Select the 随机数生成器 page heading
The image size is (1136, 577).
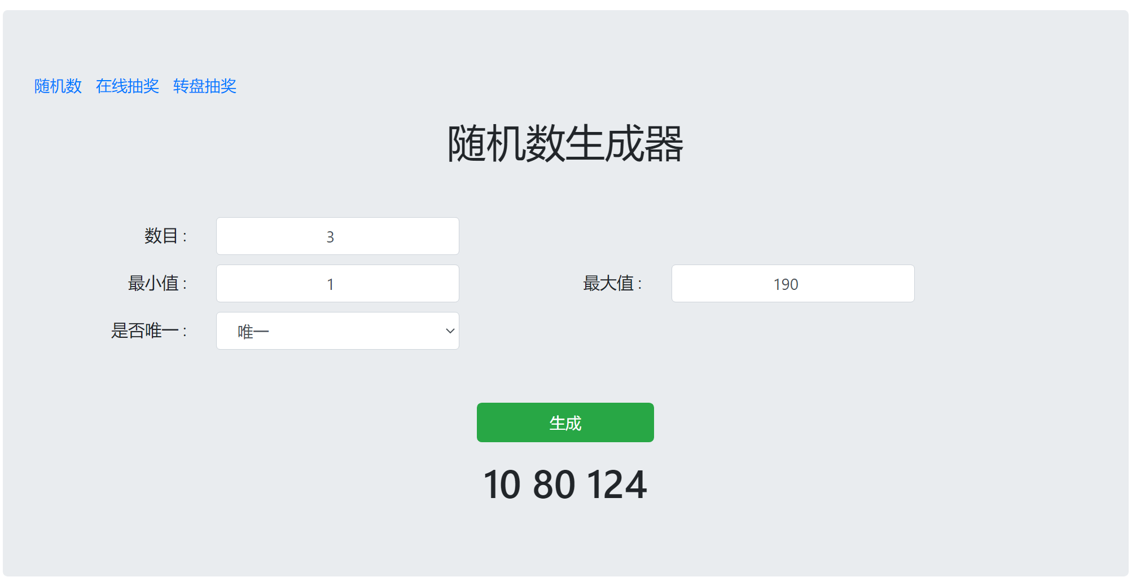(565, 144)
